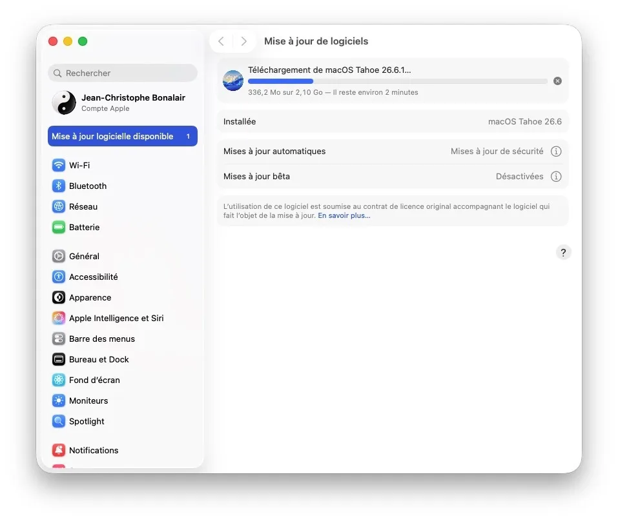Open Jean-Christophe Bonalair Apple account
Viewport: 618px width, 521px height.
(123, 103)
